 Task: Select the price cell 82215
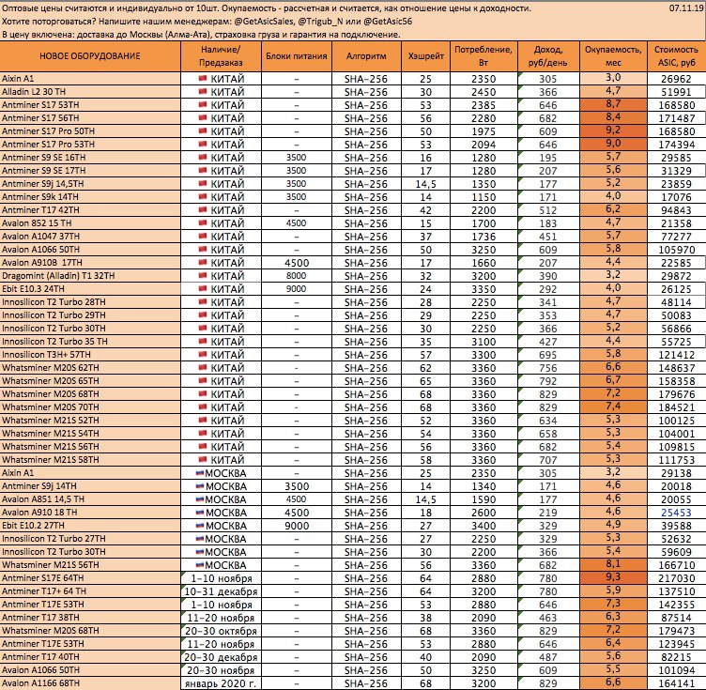[x=676, y=657]
